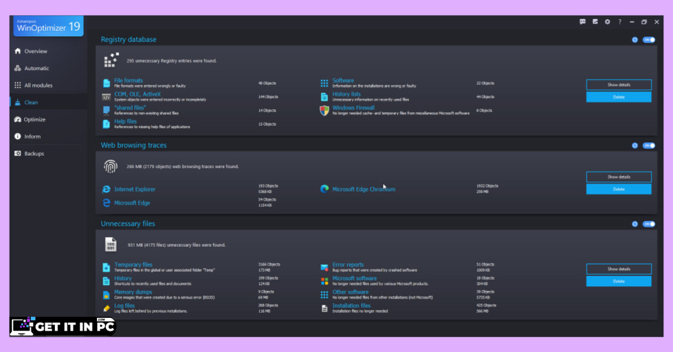Click the File formats icon
The width and height of the screenshot is (673, 352).
(x=106, y=83)
